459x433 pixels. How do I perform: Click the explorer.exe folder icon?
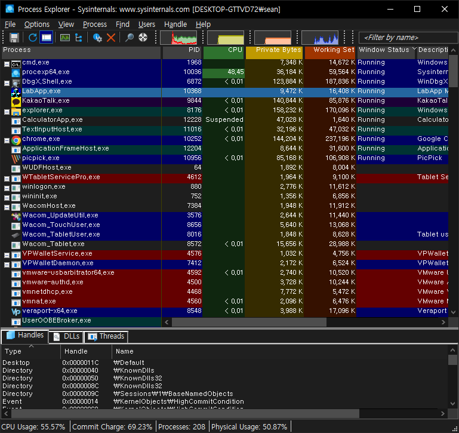click(x=16, y=112)
